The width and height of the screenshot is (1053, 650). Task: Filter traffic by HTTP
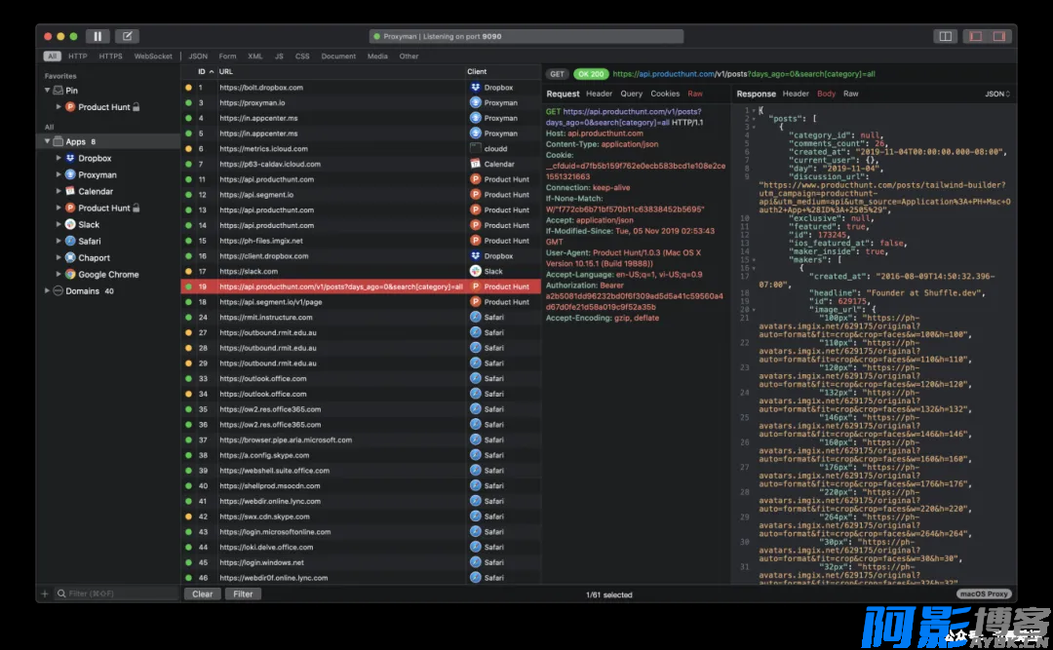coord(78,57)
